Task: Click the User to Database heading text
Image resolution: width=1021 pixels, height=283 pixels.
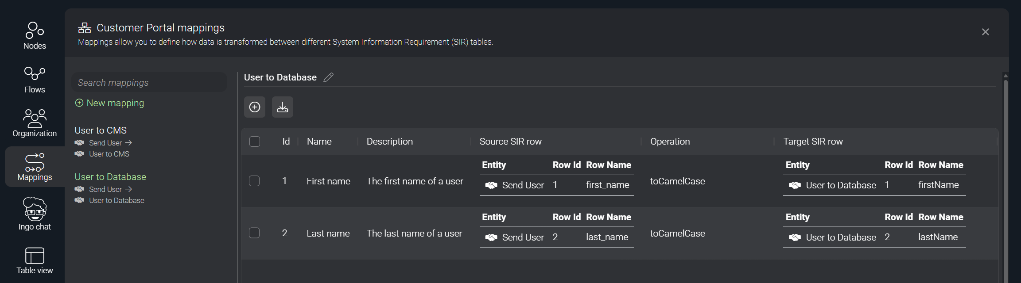Action: [x=280, y=77]
